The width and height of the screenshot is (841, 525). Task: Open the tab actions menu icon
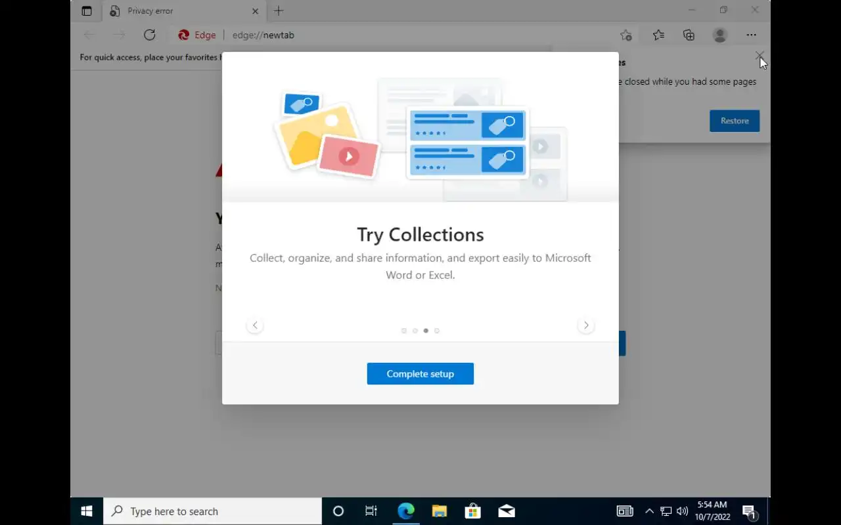pos(87,10)
